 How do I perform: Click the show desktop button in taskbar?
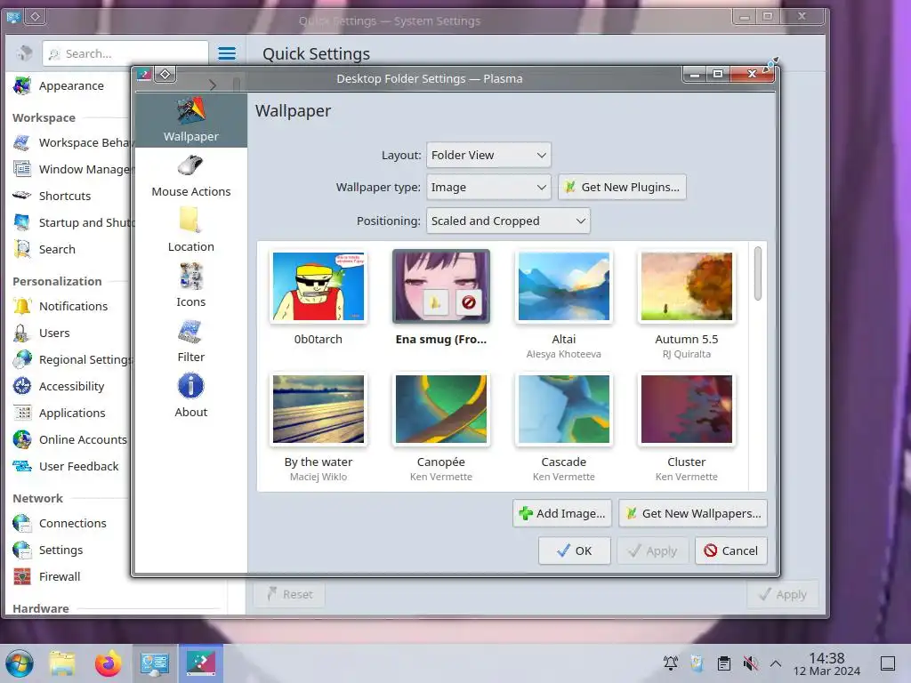click(x=888, y=663)
